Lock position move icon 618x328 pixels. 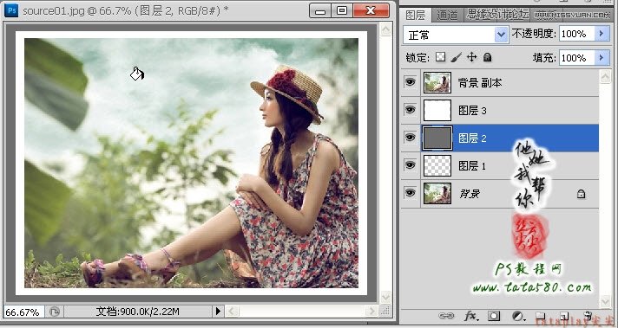click(x=472, y=57)
